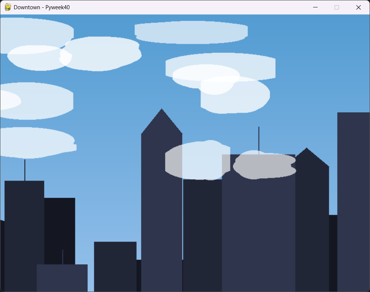This screenshot has width=370, height=292.
Task: Minimize the Downtown game window
Action: (x=315, y=7)
